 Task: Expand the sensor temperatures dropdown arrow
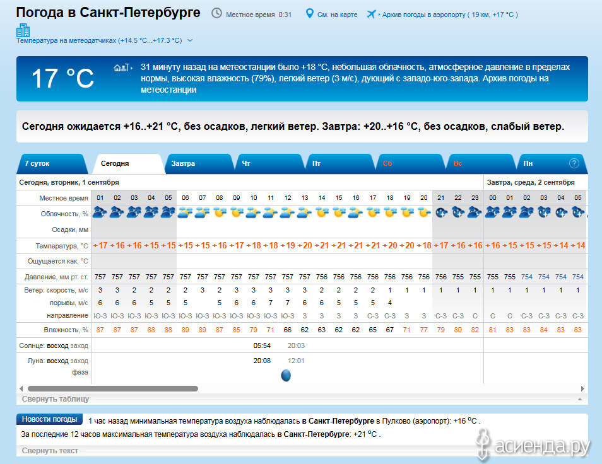(x=190, y=40)
